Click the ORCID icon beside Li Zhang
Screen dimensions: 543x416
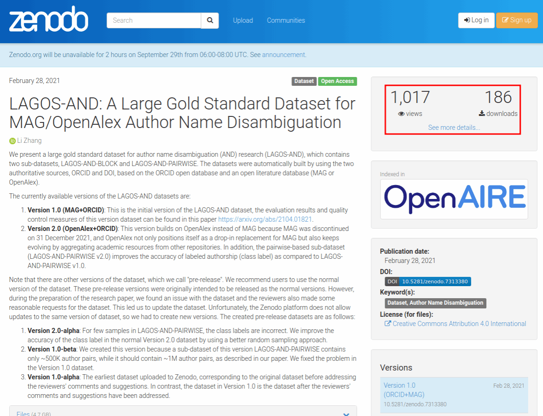tap(13, 141)
